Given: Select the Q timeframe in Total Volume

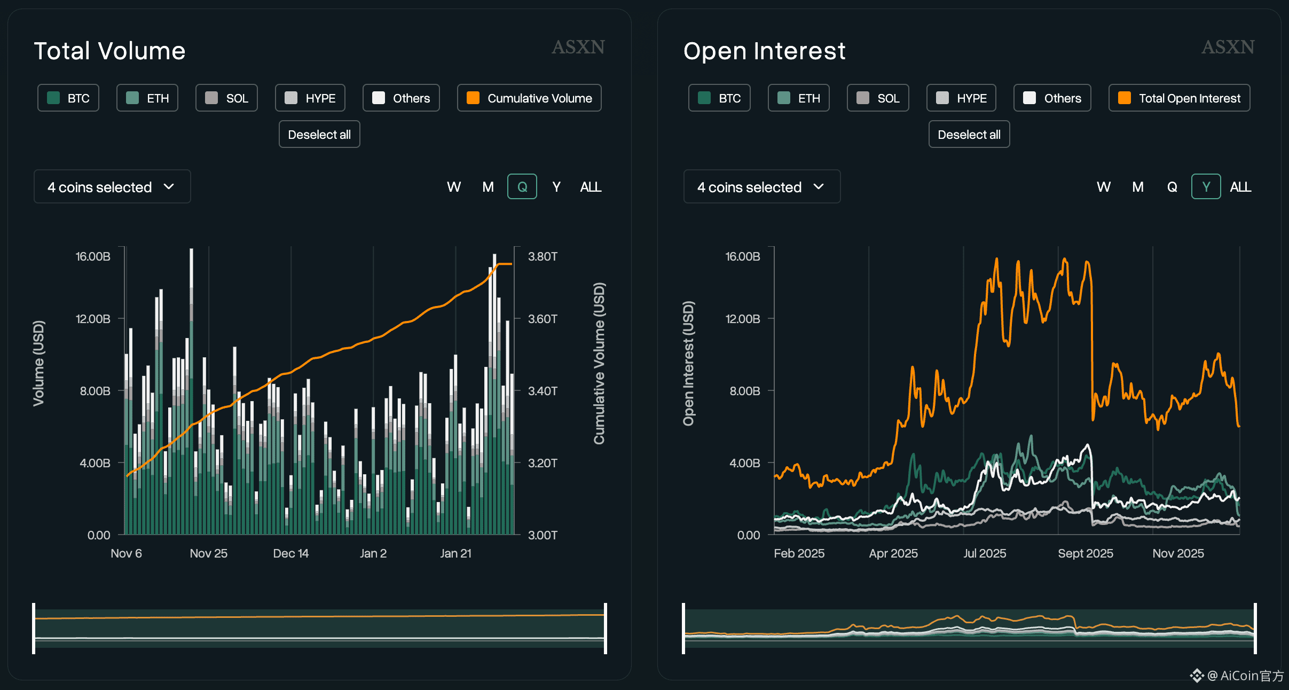Looking at the screenshot, I should click(x=522, y=187).
